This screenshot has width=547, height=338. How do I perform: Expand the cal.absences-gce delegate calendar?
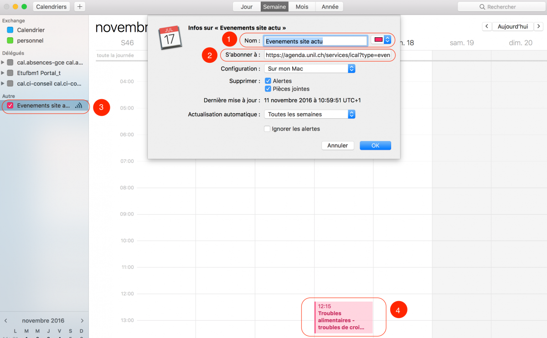click(3, 62)
